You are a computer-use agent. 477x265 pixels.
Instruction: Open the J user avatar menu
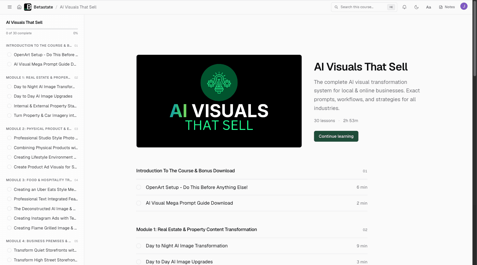coord(464,6)
